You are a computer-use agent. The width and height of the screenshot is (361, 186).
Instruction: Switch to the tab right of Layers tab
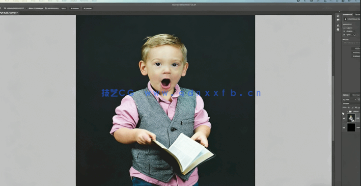[x=356, y=95]
